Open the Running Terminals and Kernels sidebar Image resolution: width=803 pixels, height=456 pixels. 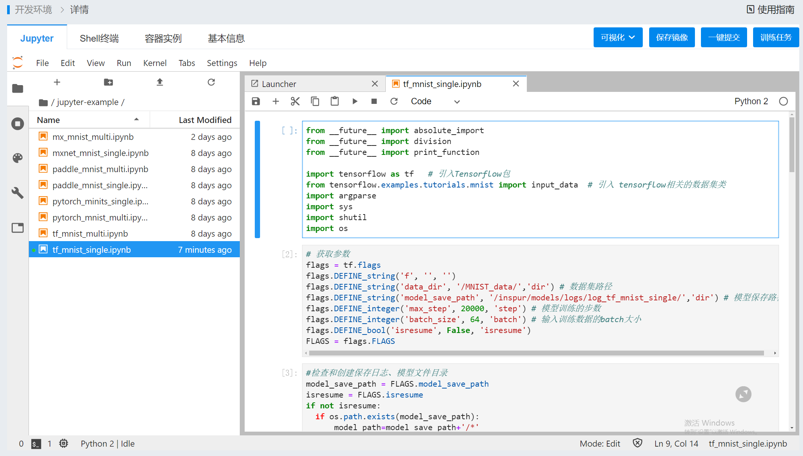18,124
